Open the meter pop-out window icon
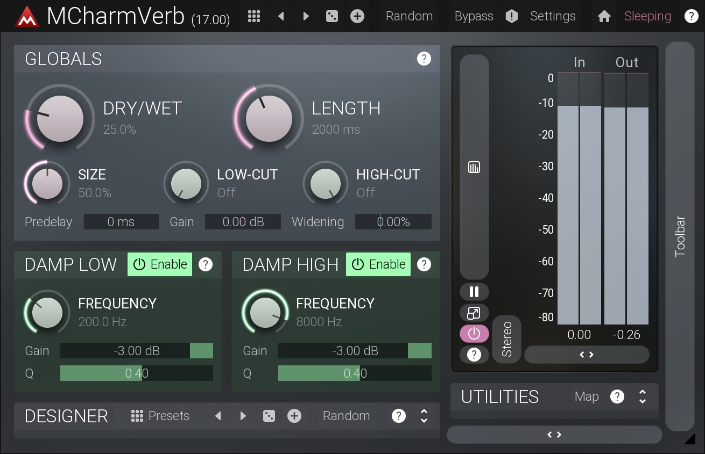 click(x=474, y=313)
